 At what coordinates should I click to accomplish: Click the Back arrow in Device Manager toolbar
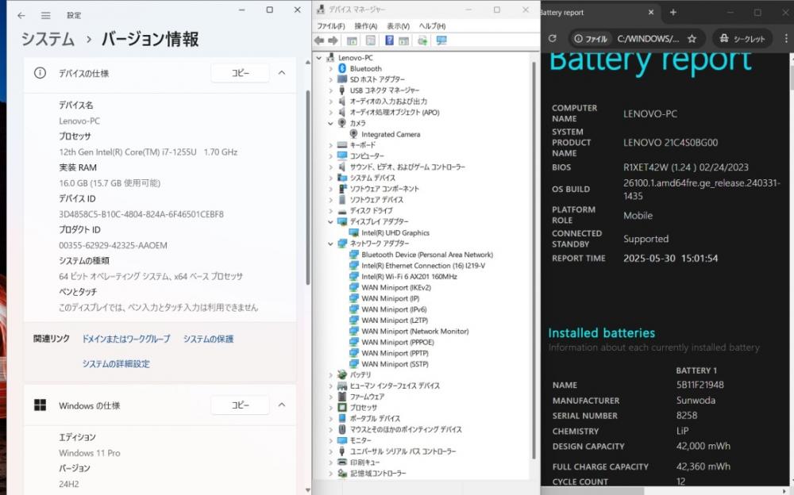pyautogui.click(x=319, y=40)
